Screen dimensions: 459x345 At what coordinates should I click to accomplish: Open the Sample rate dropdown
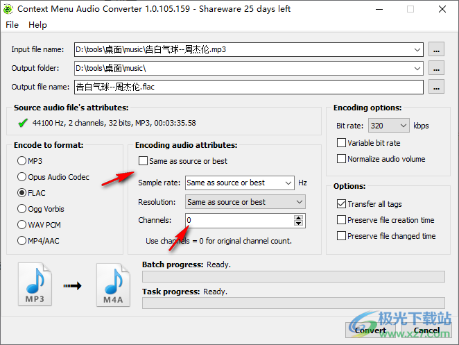240,183
